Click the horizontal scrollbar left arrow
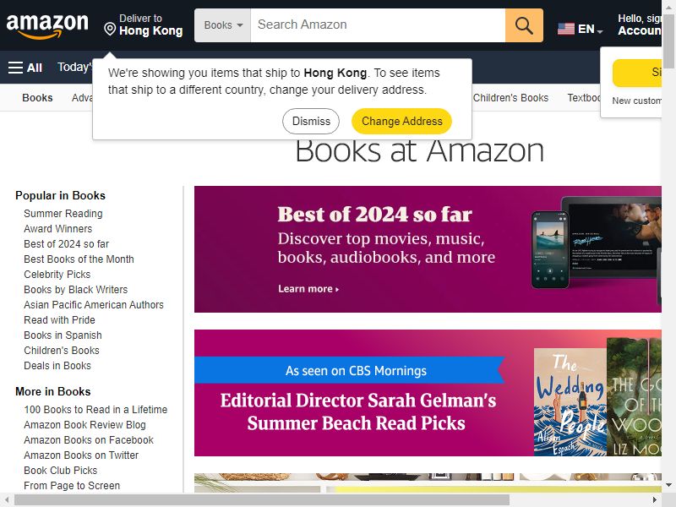Viewport: 676px width, 507px height. pyautogui.click(x=6, y=500)
